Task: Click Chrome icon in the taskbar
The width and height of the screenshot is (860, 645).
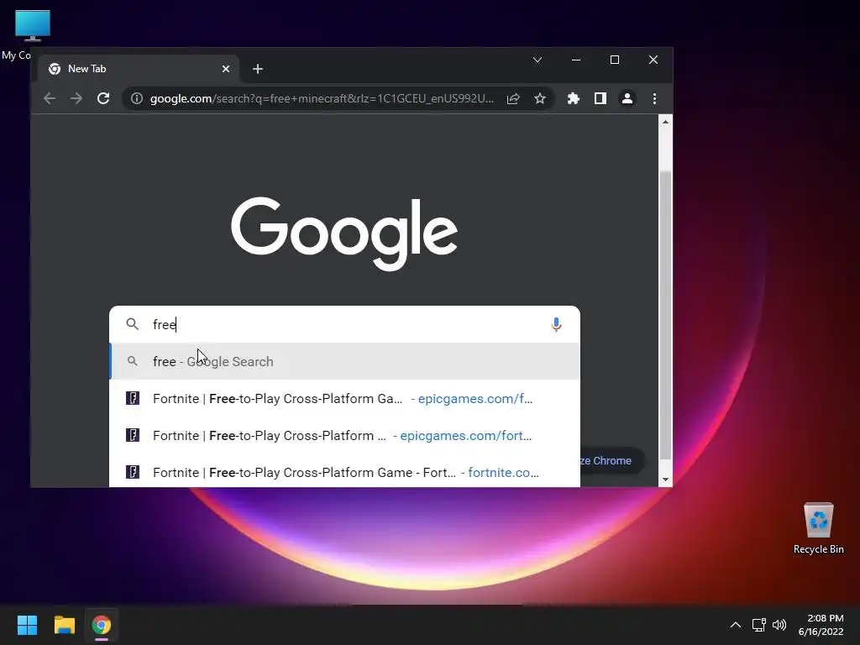Action: (102, 625)
